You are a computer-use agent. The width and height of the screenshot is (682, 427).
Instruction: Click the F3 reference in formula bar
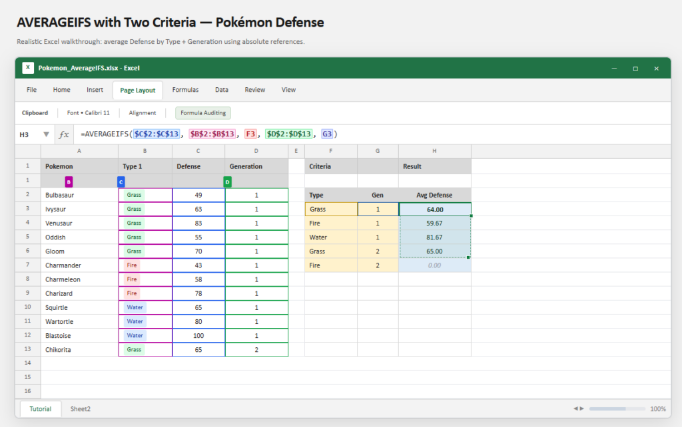click(x=250, y=134)
